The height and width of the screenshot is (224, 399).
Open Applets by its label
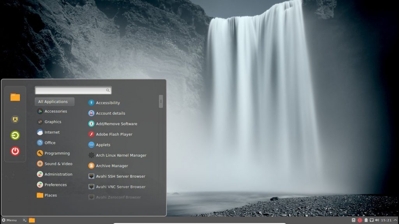[103, 145]
